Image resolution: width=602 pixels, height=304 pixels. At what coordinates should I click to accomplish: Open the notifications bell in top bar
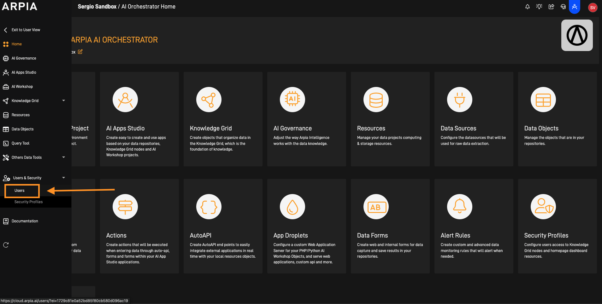[x=527, y=7]
